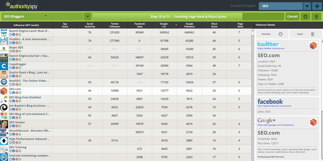The image size is (323, 161).
Task: Open the twitter.com/seocom link
Action: point(271,48)
